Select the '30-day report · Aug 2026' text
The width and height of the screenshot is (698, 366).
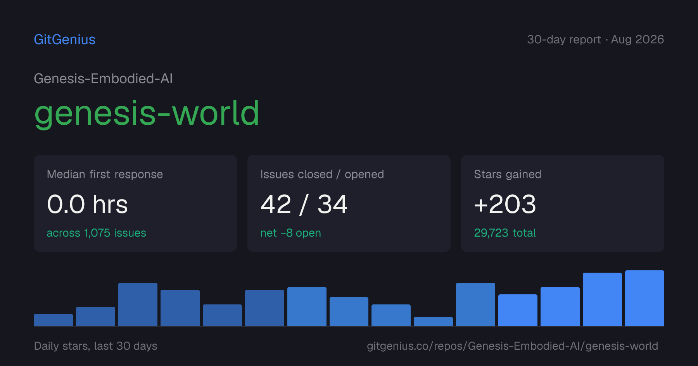[x=595, y=40]
